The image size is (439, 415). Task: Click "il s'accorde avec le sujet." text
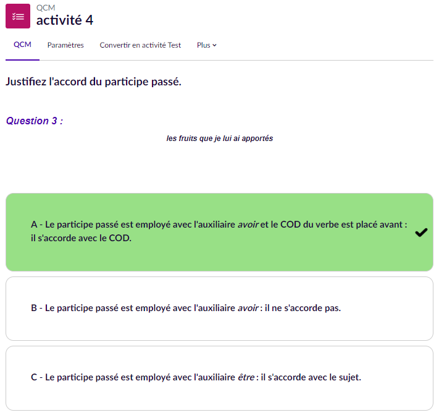click(311, 377)
